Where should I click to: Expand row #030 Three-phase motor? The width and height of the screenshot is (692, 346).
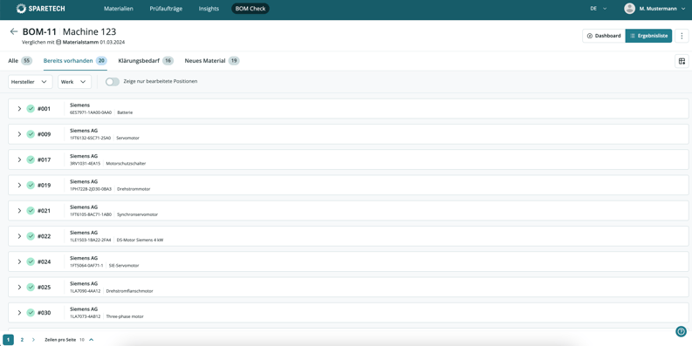pyautogui.click(x=19, y=313)
